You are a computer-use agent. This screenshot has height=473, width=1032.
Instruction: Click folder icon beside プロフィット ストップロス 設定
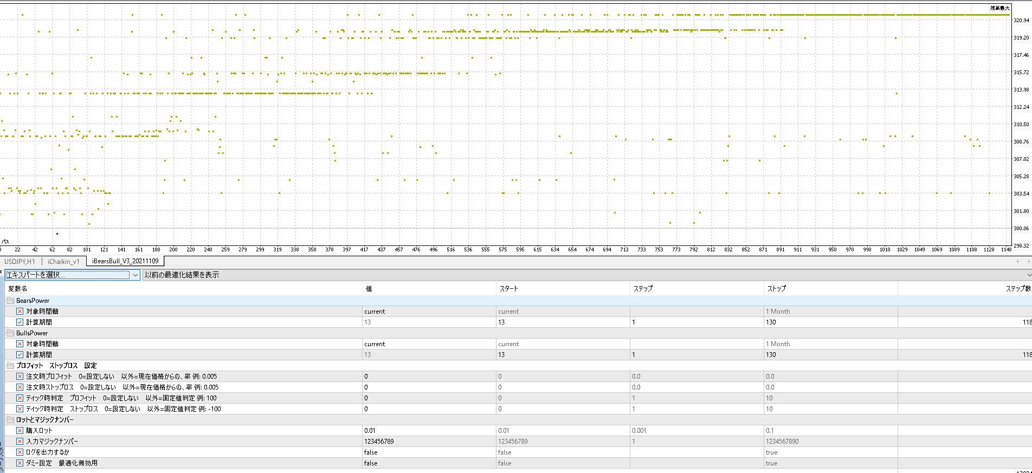tap(10, 366)
